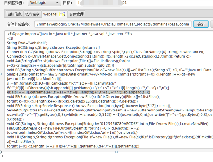
Task: Switch to the 执行命令 tab
Action: [32, 14]
